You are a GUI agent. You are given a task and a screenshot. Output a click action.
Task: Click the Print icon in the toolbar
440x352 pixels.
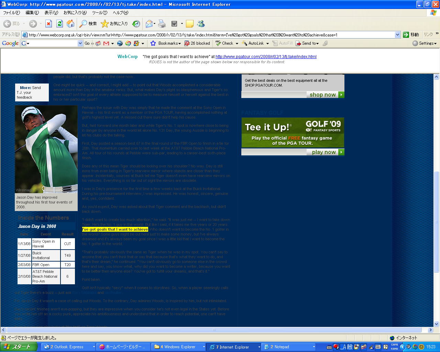click(162, 24)
